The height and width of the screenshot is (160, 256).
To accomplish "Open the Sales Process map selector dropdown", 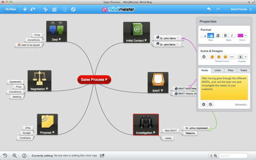I will coord(241,9).
